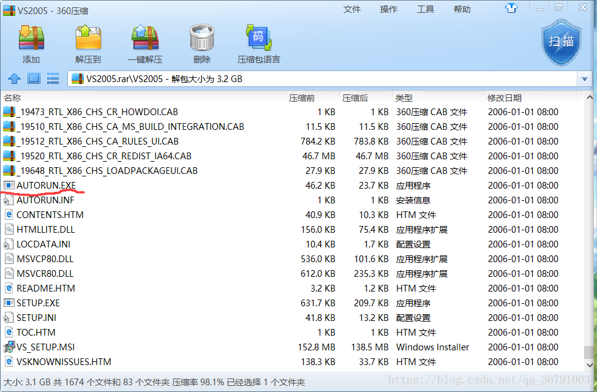597x392 pixels.
Task: Click status bar text showing 压缩率 98.1%
Action: pyautogui.click(x=198, y=382)
